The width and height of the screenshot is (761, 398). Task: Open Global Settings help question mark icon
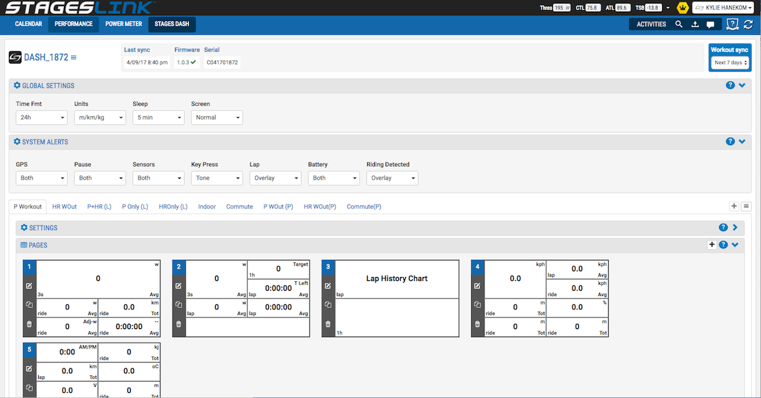731,85
